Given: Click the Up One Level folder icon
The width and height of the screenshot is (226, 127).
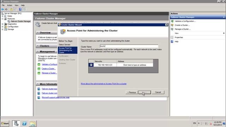Looking at the screenshot, I should click(x=11, y=10).
